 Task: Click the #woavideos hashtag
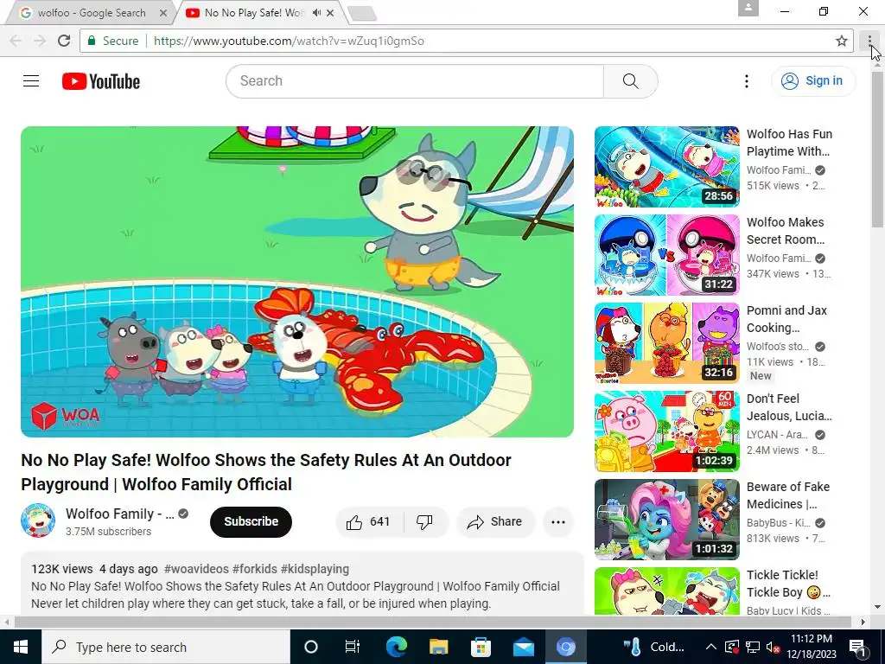pos(196,569)
